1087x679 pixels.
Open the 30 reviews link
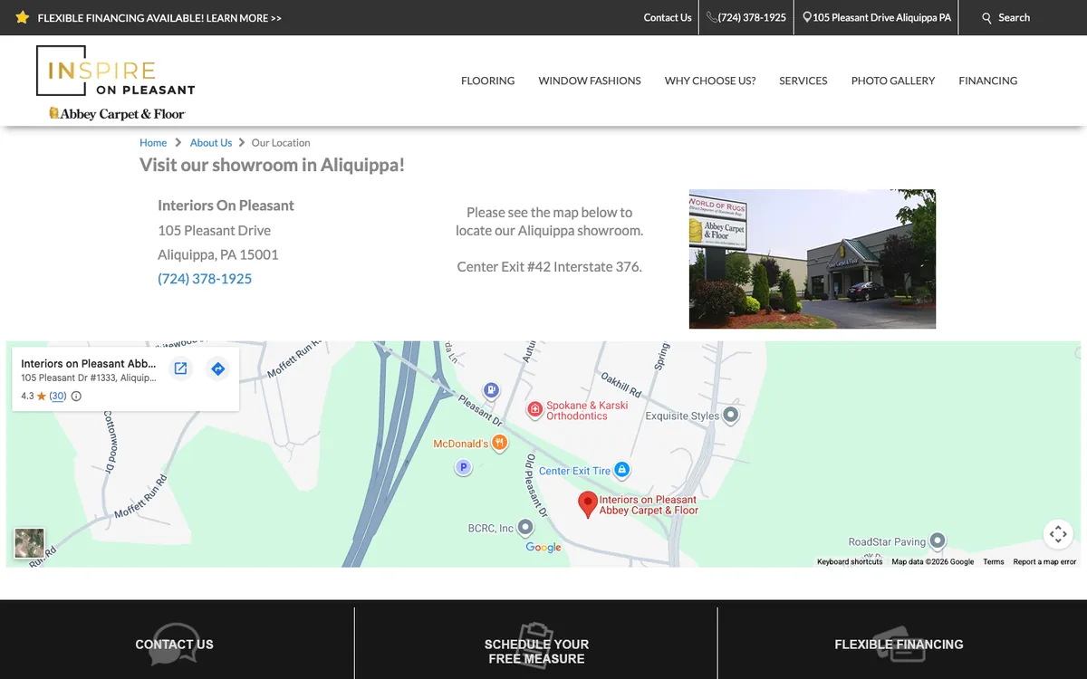point(58,396)
